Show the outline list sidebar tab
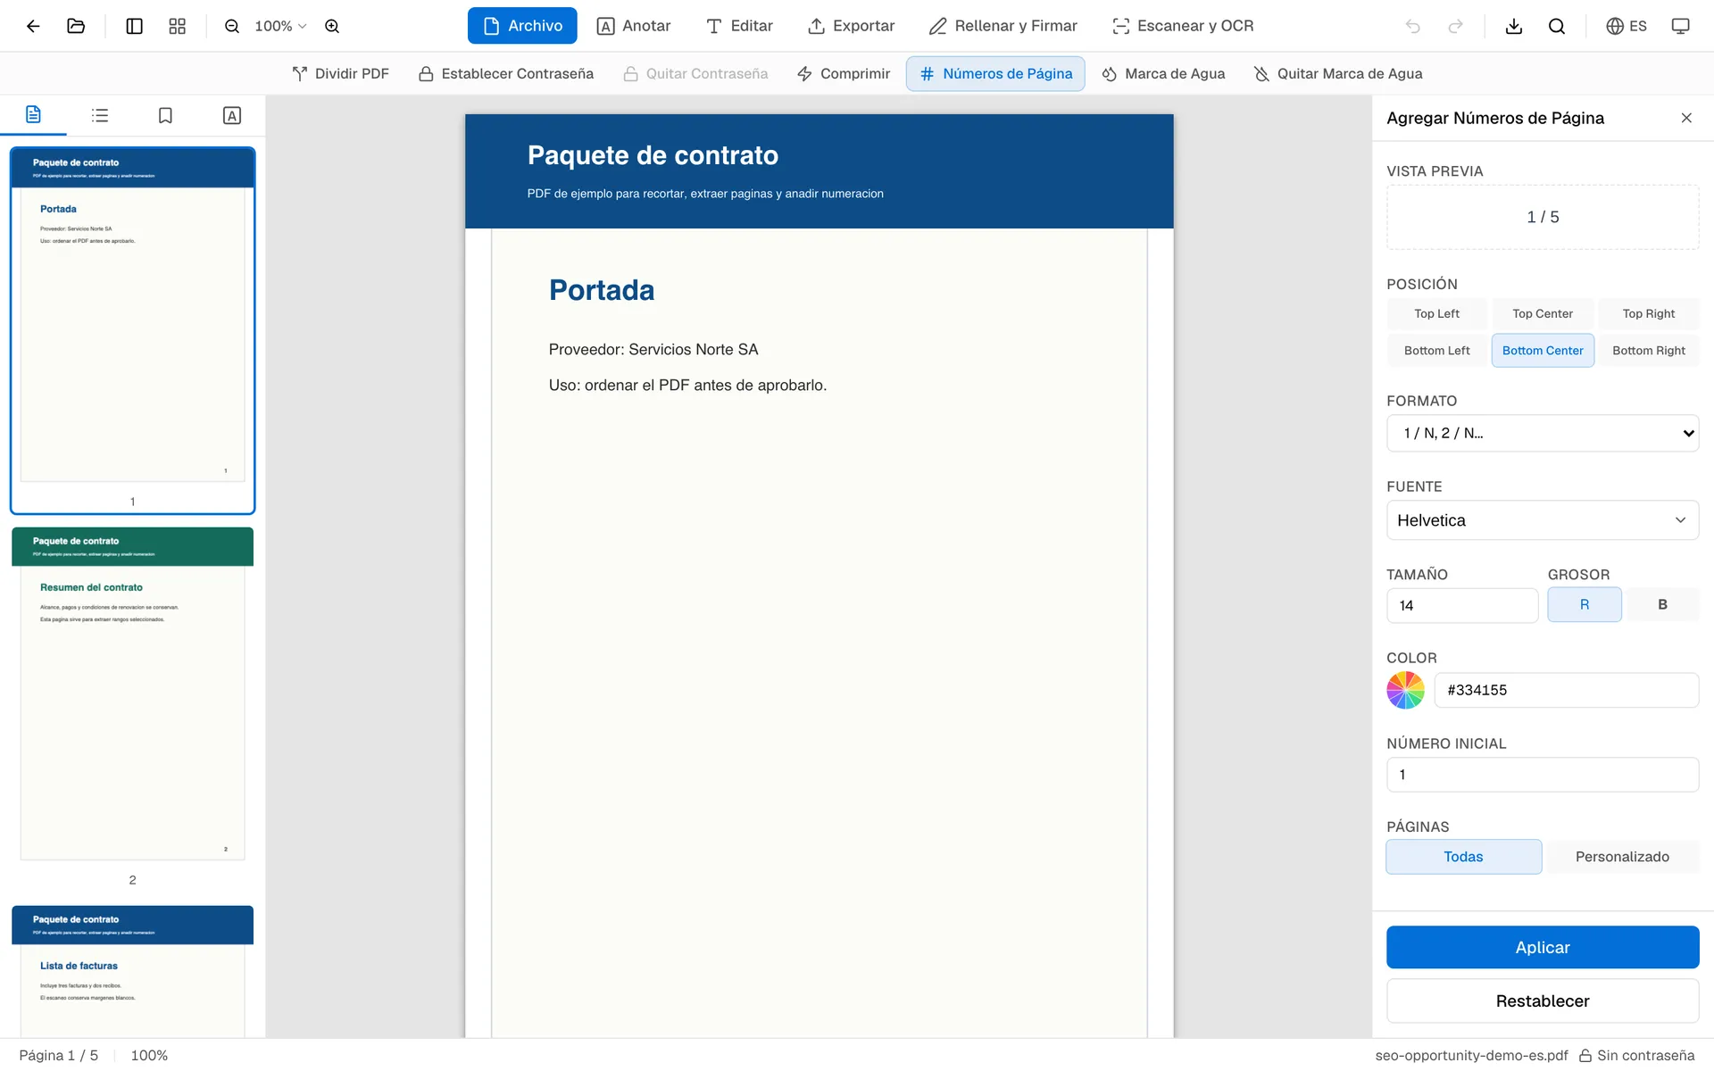 [x=100, y=115]
